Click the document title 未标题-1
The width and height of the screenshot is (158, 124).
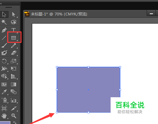[39, 14]
